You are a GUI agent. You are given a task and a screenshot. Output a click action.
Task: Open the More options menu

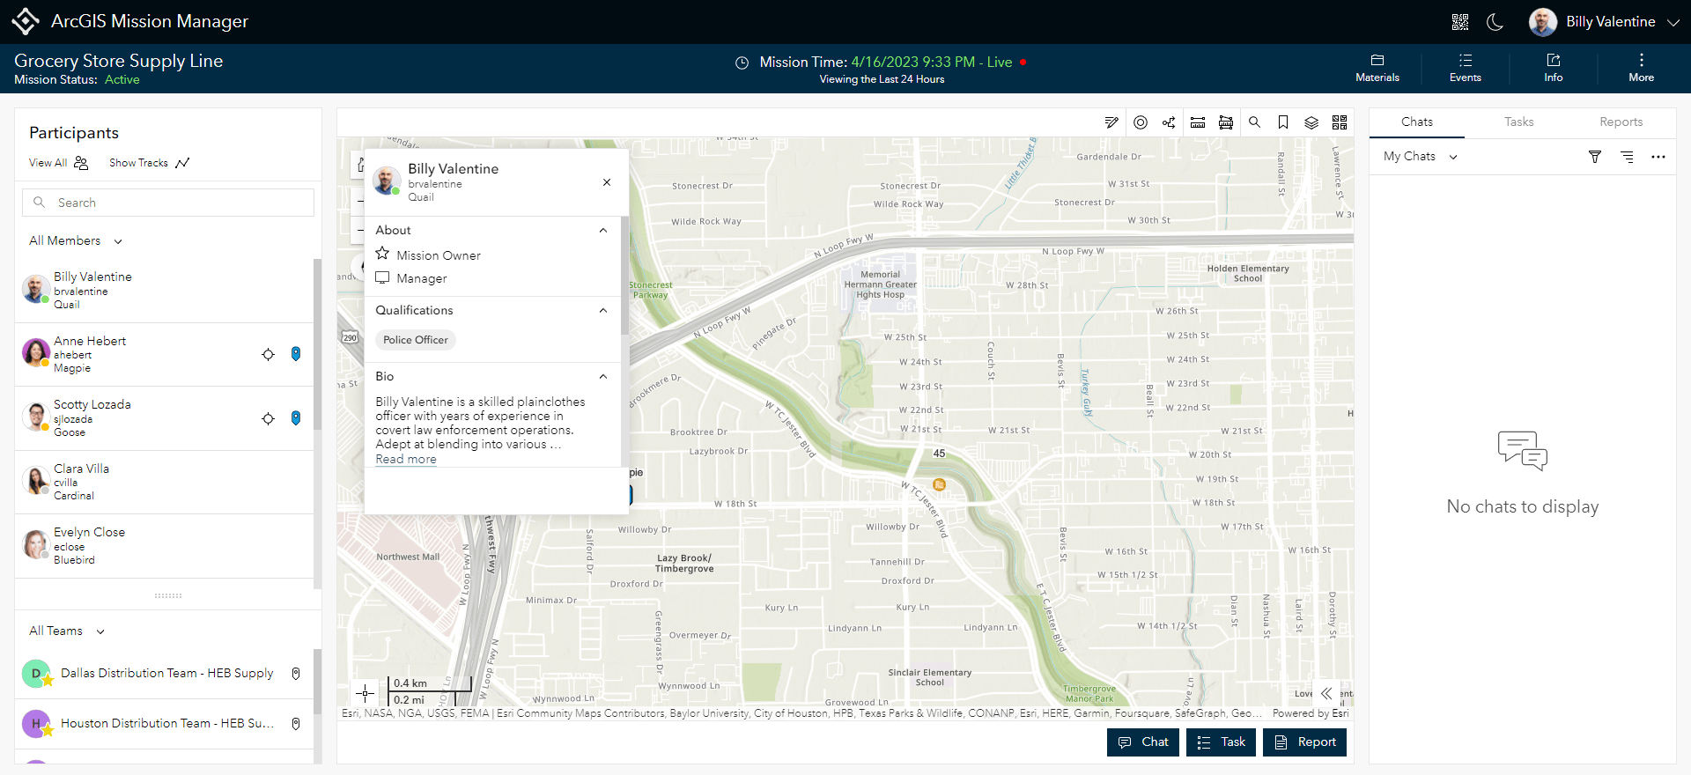pyautogui.click(x=1642, y=68)
